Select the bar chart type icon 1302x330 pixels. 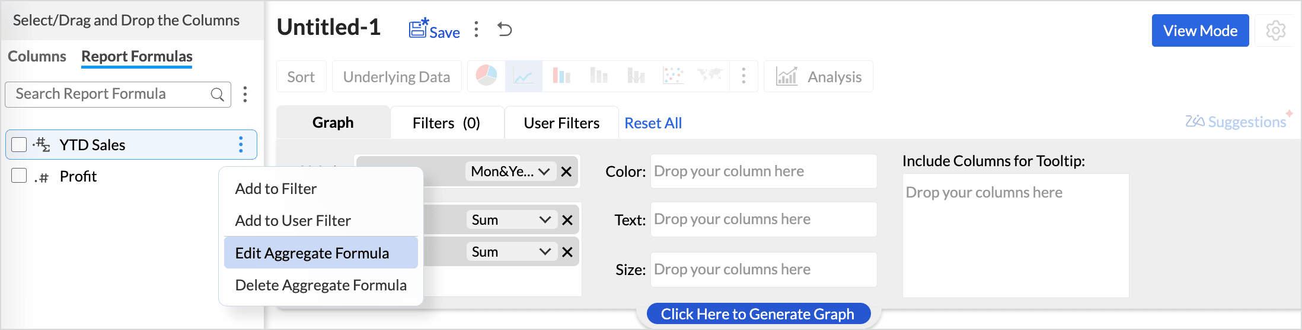pyautogui.click(x=561, y=76)
